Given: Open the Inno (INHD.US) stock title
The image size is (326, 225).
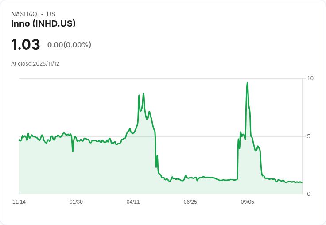Looking at the screenshot, I should (43, 23).
